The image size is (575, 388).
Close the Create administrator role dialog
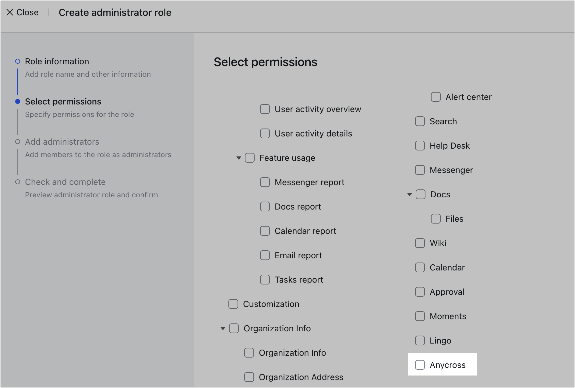22,12
